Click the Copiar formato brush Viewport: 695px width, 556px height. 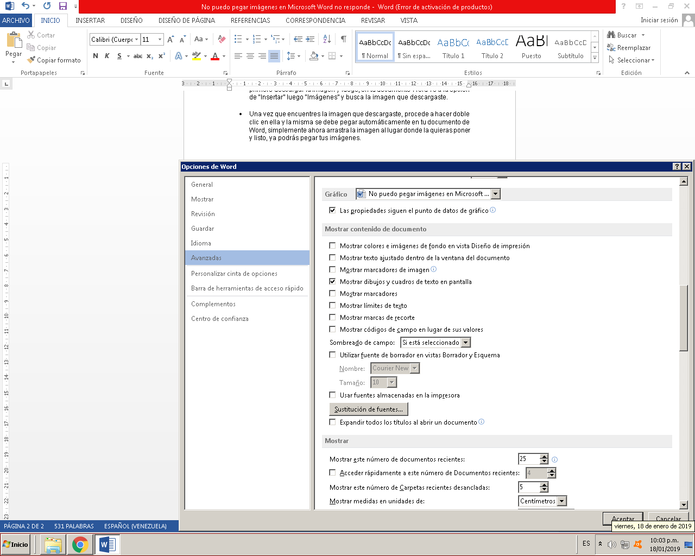pos(31,60)
